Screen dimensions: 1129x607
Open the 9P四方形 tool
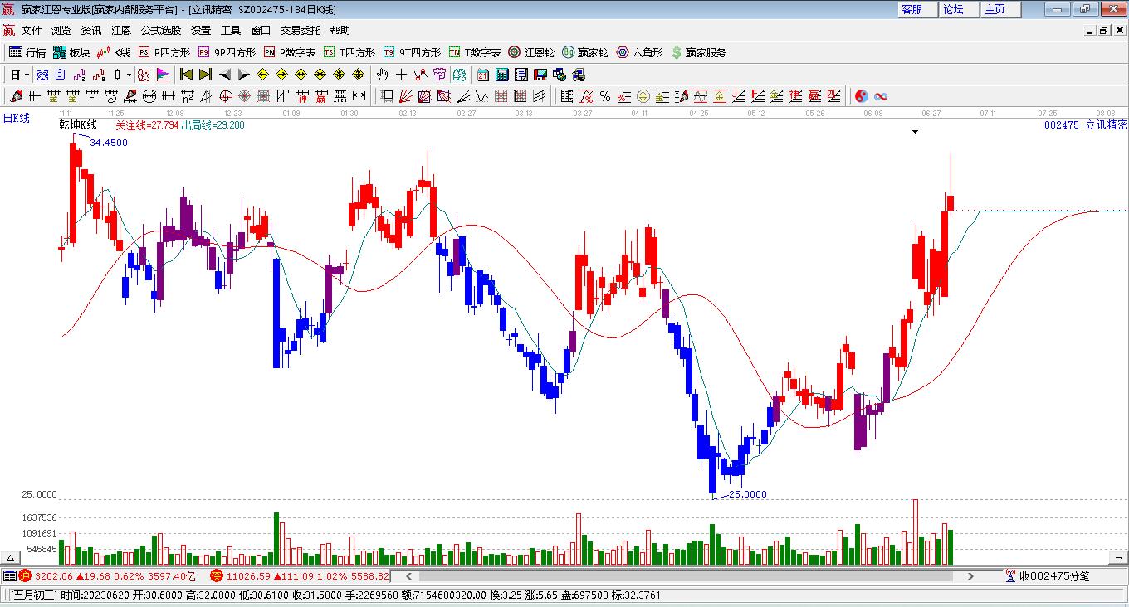click(x=227, y=52)
